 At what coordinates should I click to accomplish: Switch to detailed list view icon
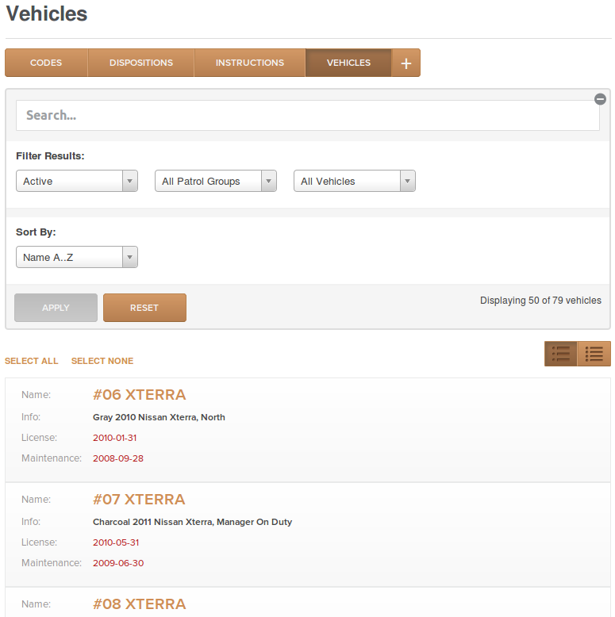[561, 354]
